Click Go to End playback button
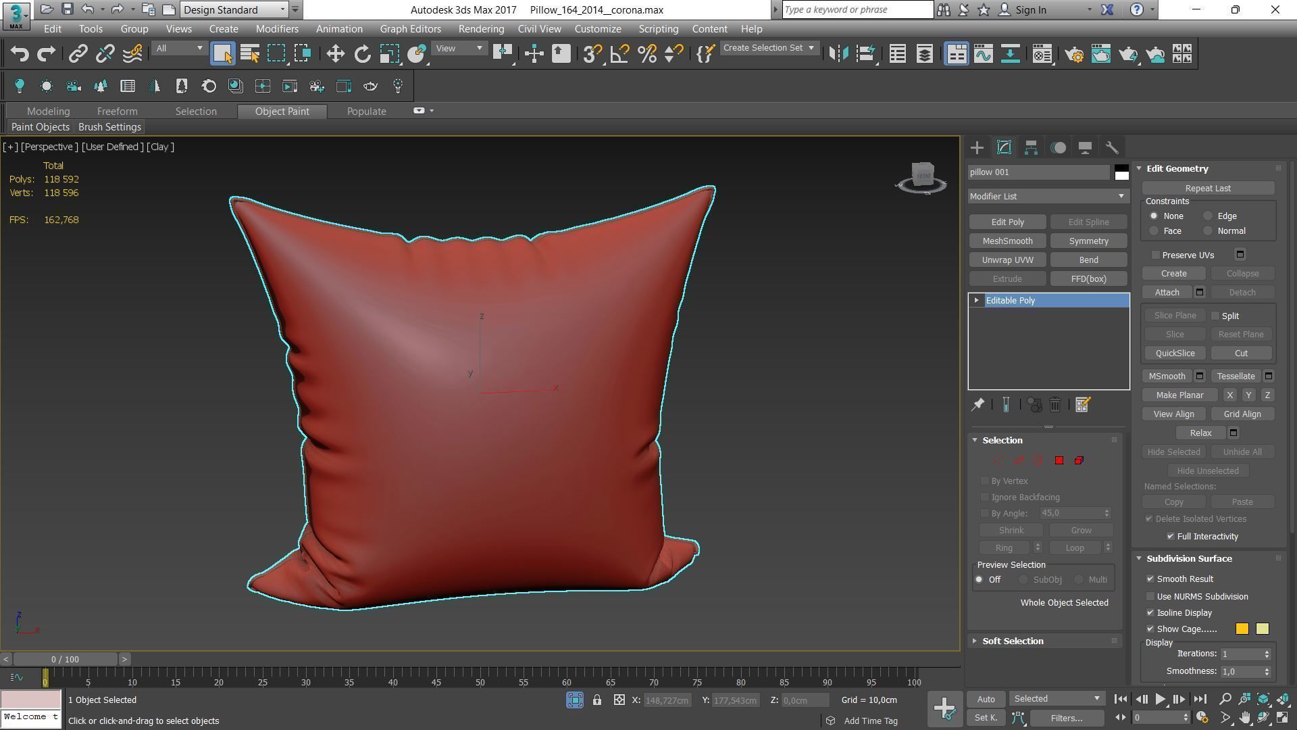This screenshot has width=1297, height=730. [x=1200, y=700]
